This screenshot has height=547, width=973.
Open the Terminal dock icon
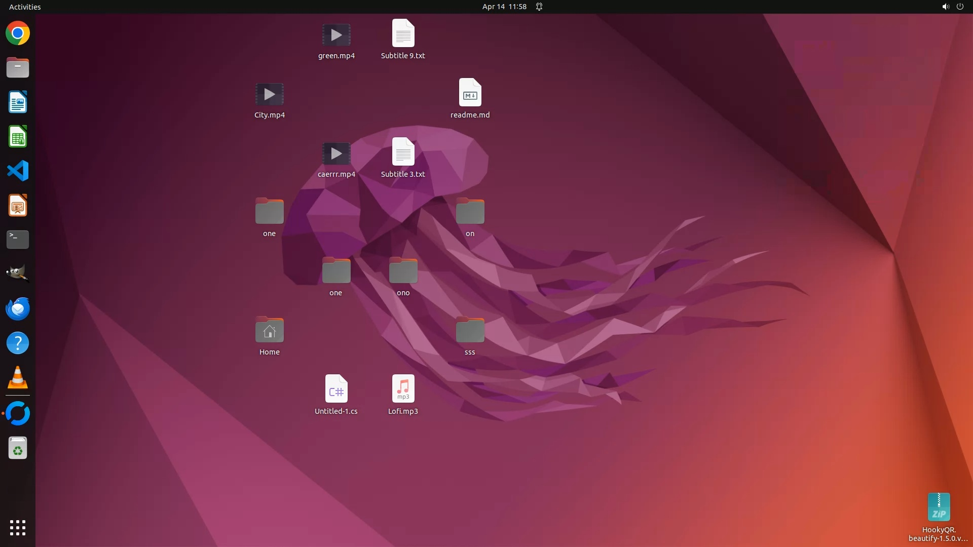tap(18, 239)
